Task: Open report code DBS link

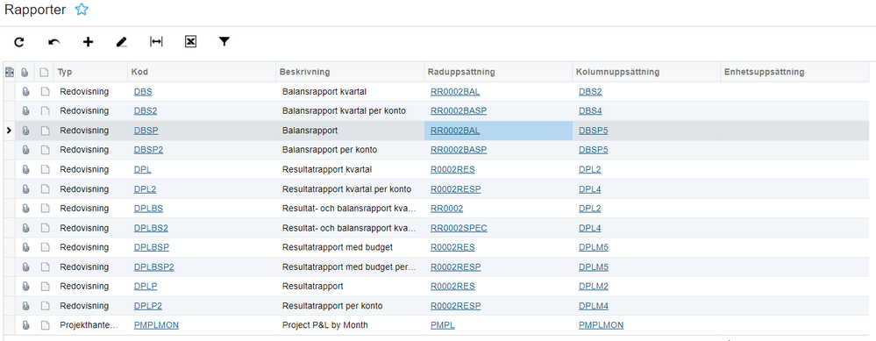Action: pos(143,91)
